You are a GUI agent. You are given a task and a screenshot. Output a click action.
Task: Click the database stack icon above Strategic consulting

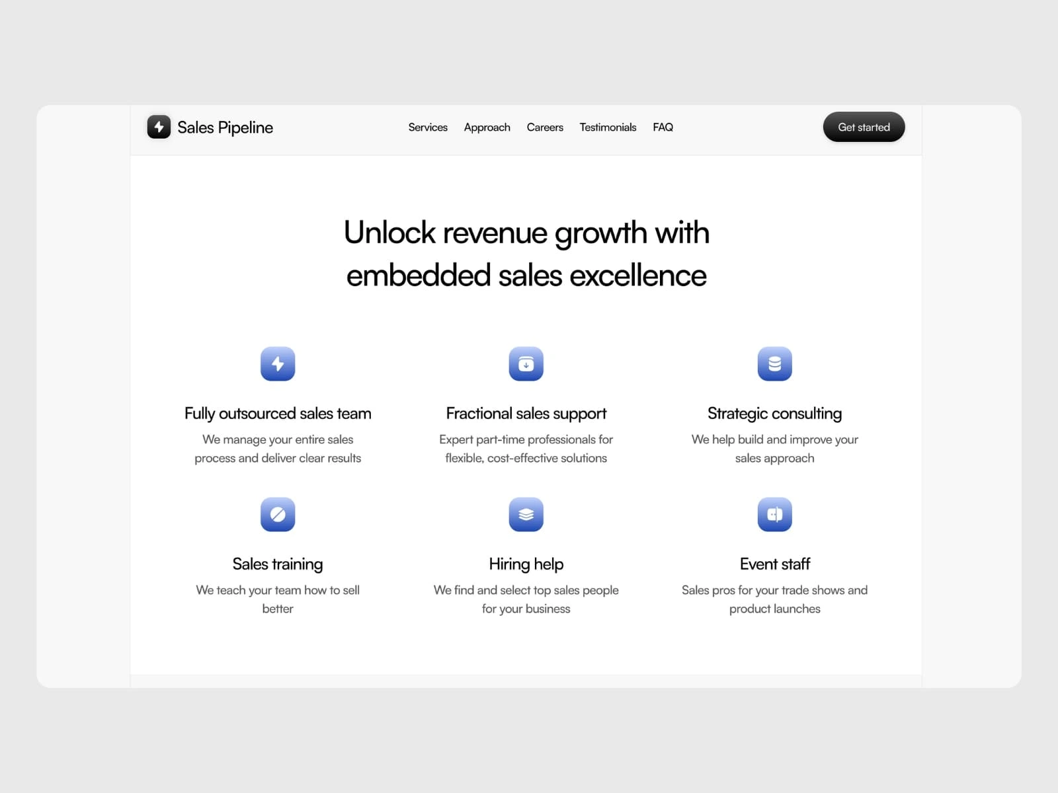775,363
